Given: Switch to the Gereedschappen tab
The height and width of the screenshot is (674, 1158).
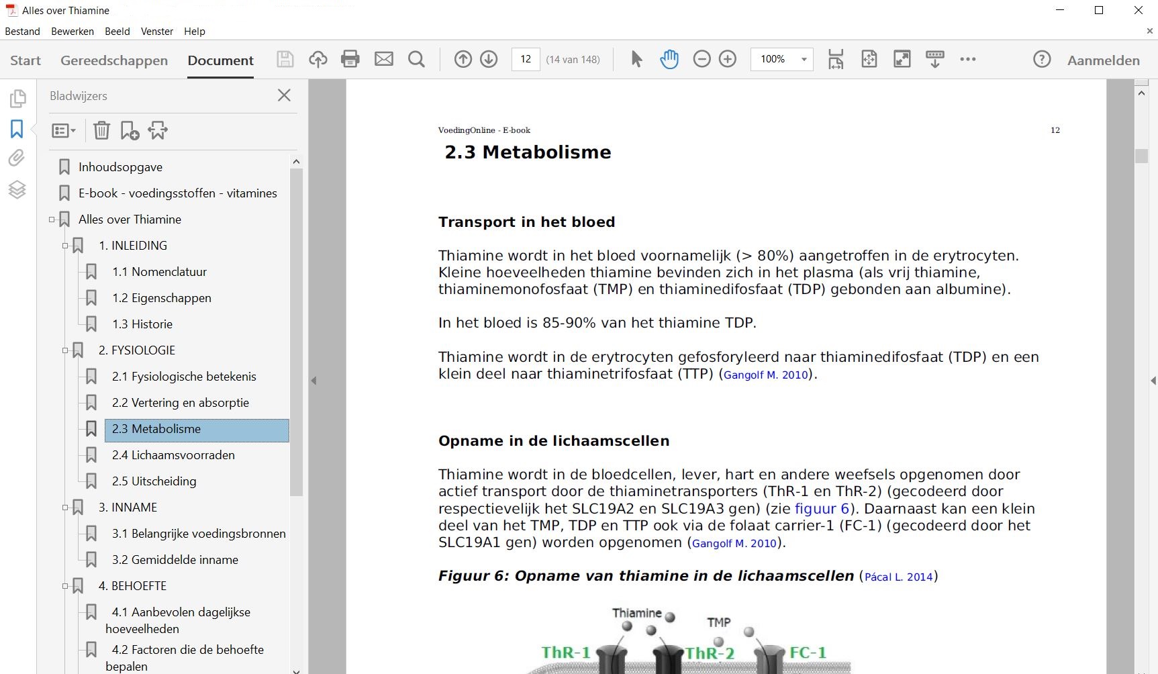Looking at the screenshot, I should tap(114, 60).
